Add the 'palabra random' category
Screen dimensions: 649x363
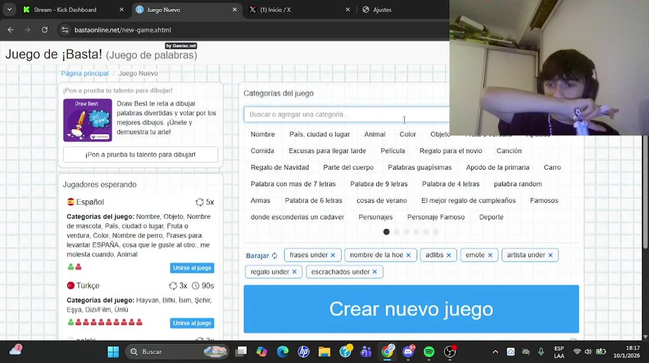pyautogui.click(x=518, y=184)
